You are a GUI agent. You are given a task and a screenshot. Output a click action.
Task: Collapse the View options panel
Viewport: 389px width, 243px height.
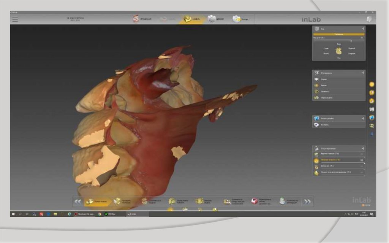[363, 29]
